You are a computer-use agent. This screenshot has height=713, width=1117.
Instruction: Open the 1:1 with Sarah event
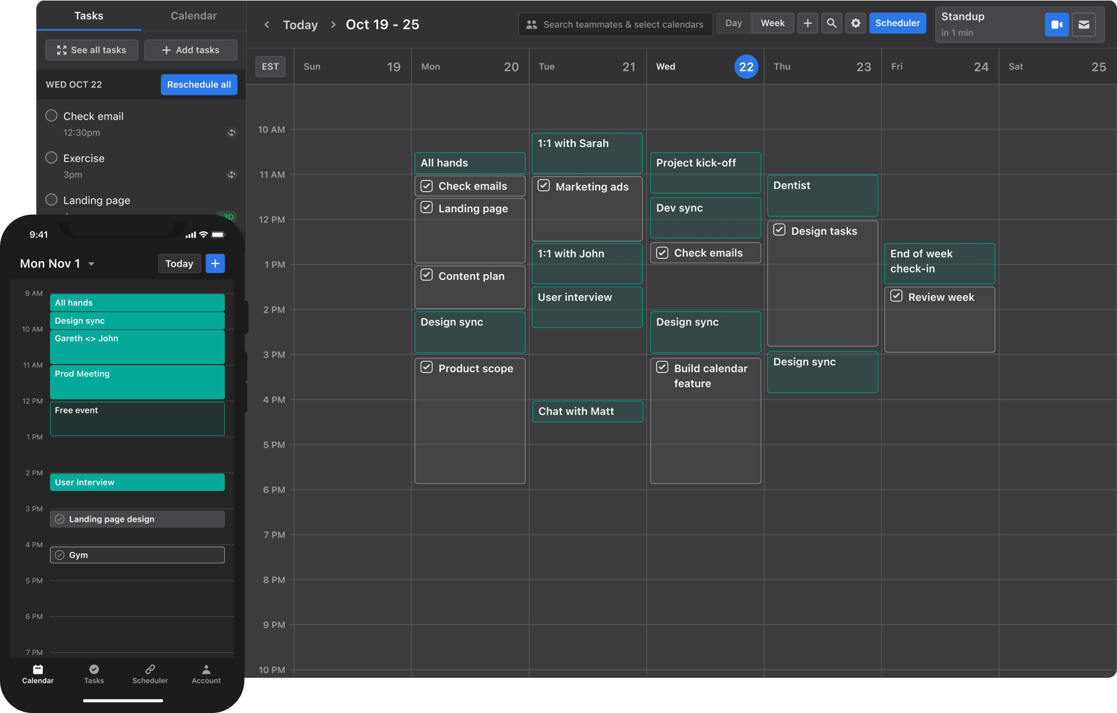[x=587, y=153]
